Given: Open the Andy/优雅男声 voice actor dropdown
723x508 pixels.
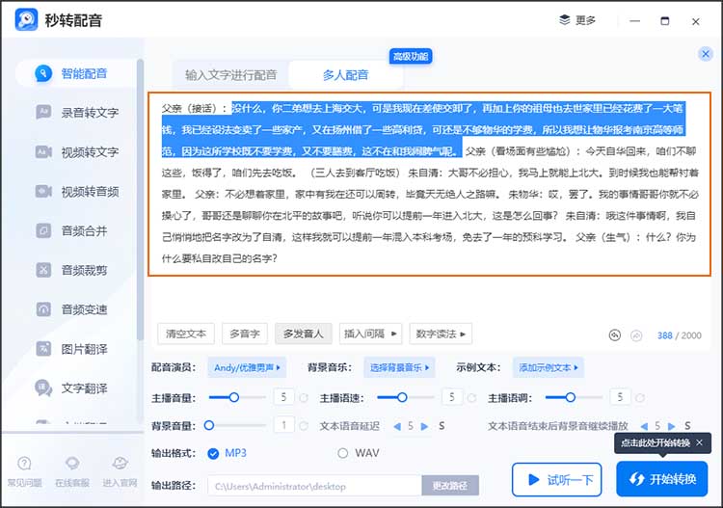Looking at the screenshot, I should click(249, 367).
